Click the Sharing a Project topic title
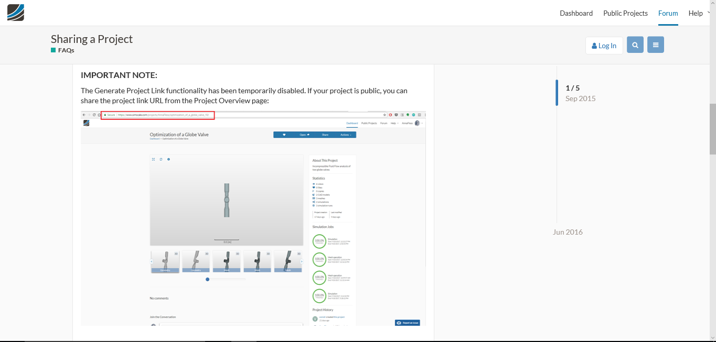 [92, 39]
